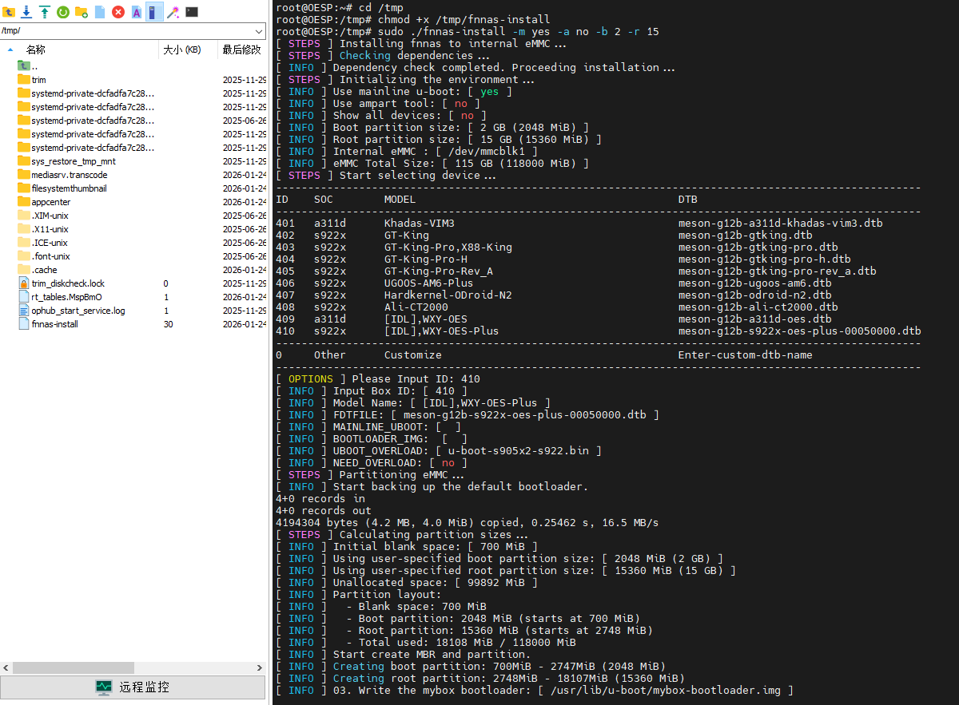Image resolution: width=959 pixels, height=705 pixels.
Task: Click the rename file 'A' icon
Action: click(x=137, y=11)
